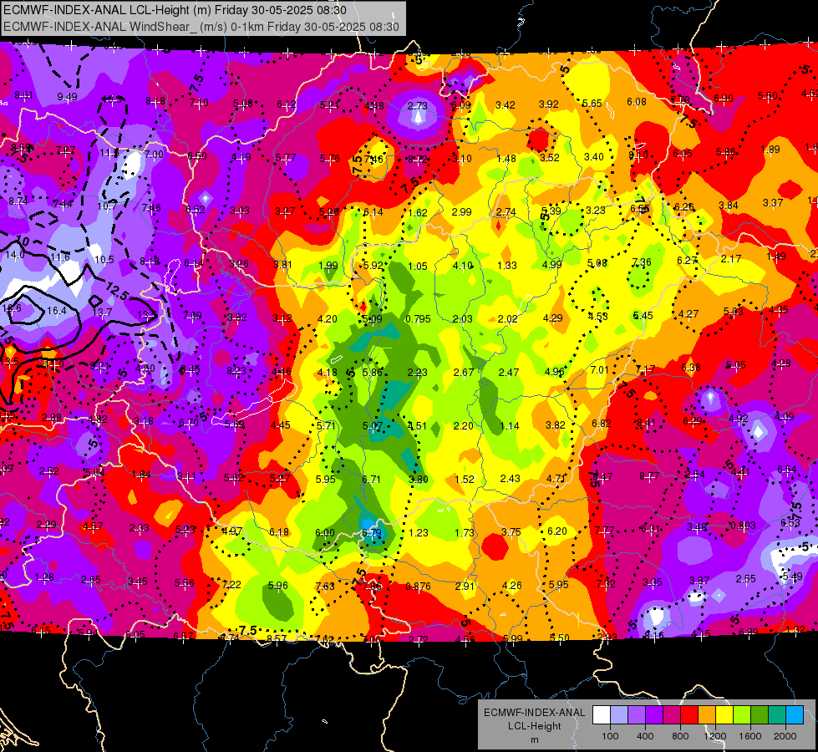This screenshot has width=818, height=752.
Task: Click the wind shear value 6.00
Action: [x=325, y=533]
